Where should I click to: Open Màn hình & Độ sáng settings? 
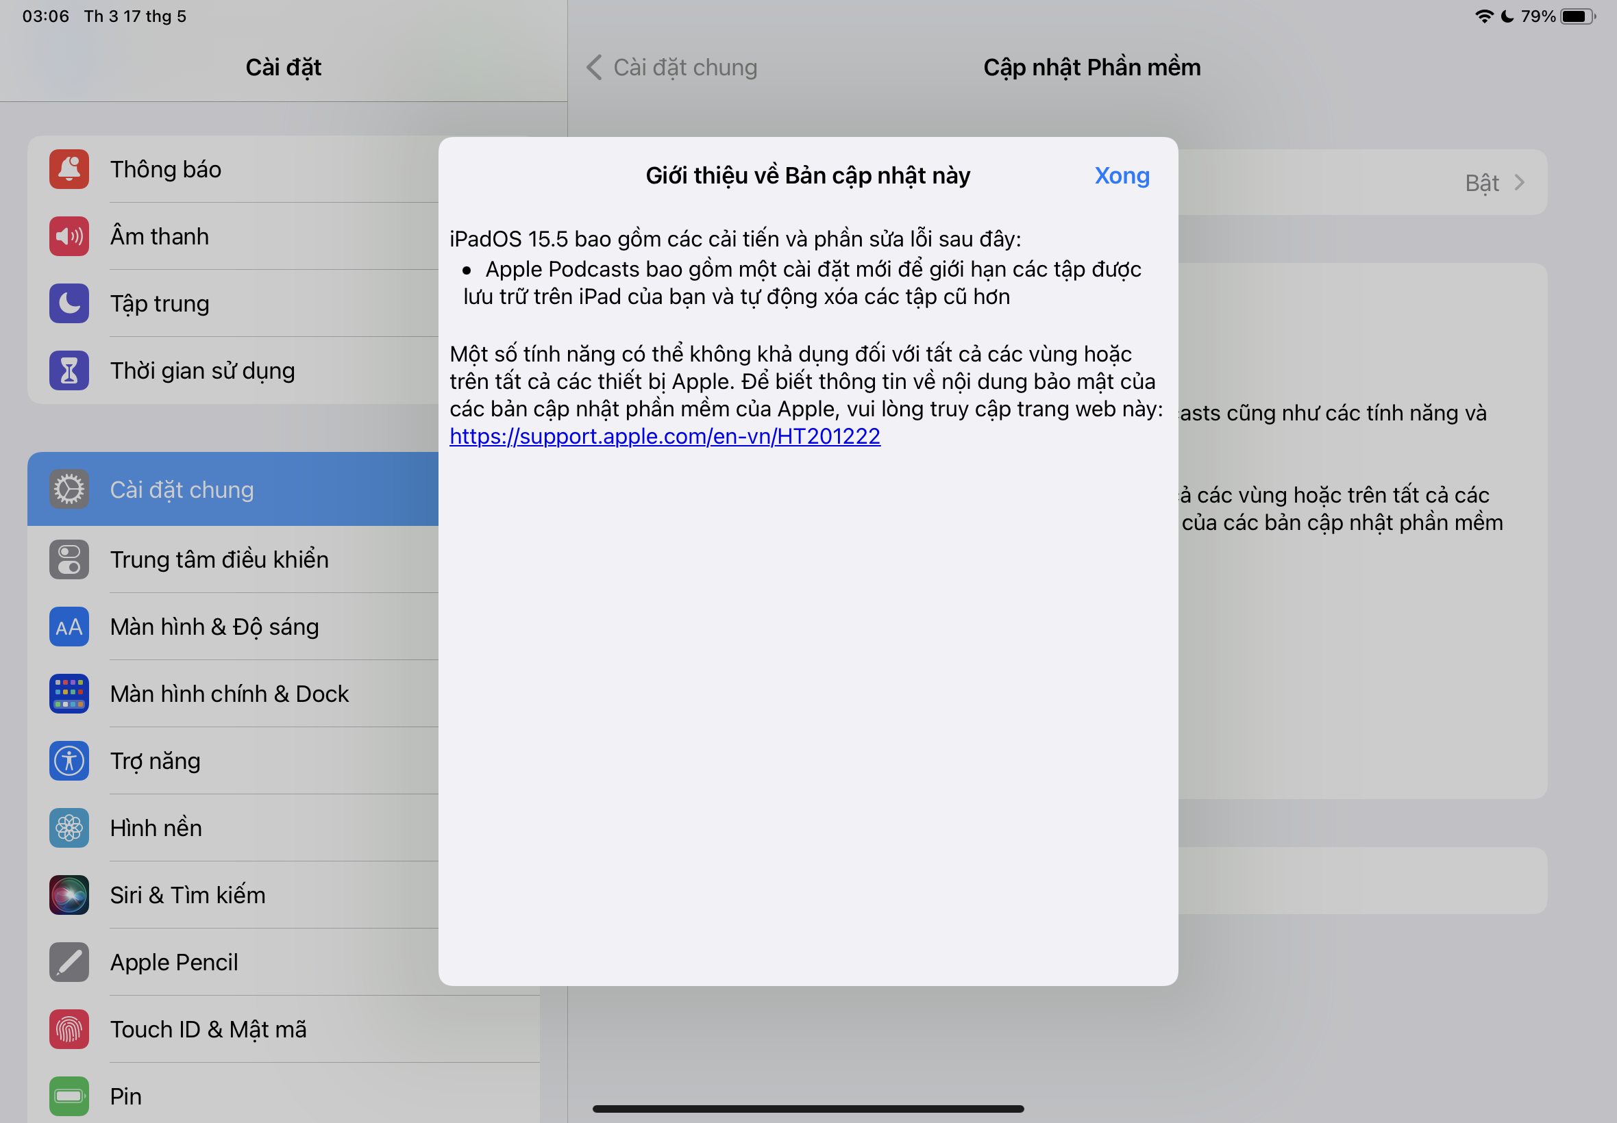pyautogui.click(x=233, y=627)
